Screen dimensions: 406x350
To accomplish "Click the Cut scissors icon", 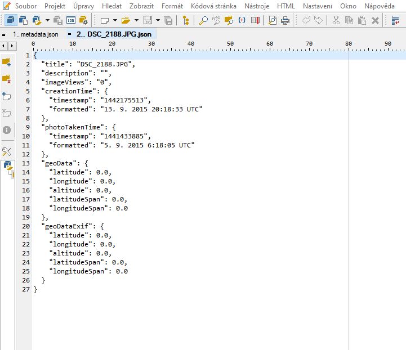I will coord(336,21).
